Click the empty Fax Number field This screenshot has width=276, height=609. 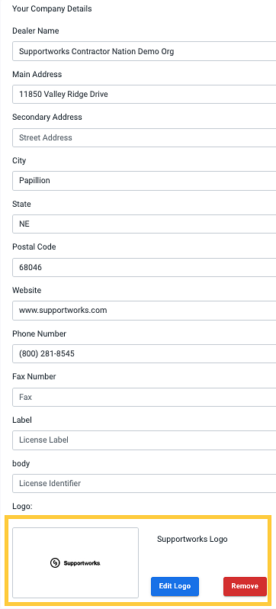[x=144, y=397]
